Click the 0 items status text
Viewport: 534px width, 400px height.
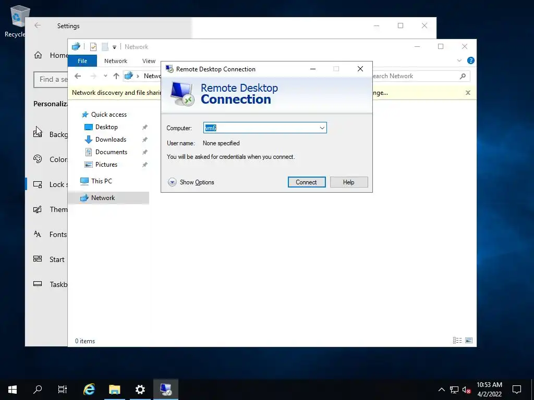(85, 341)
